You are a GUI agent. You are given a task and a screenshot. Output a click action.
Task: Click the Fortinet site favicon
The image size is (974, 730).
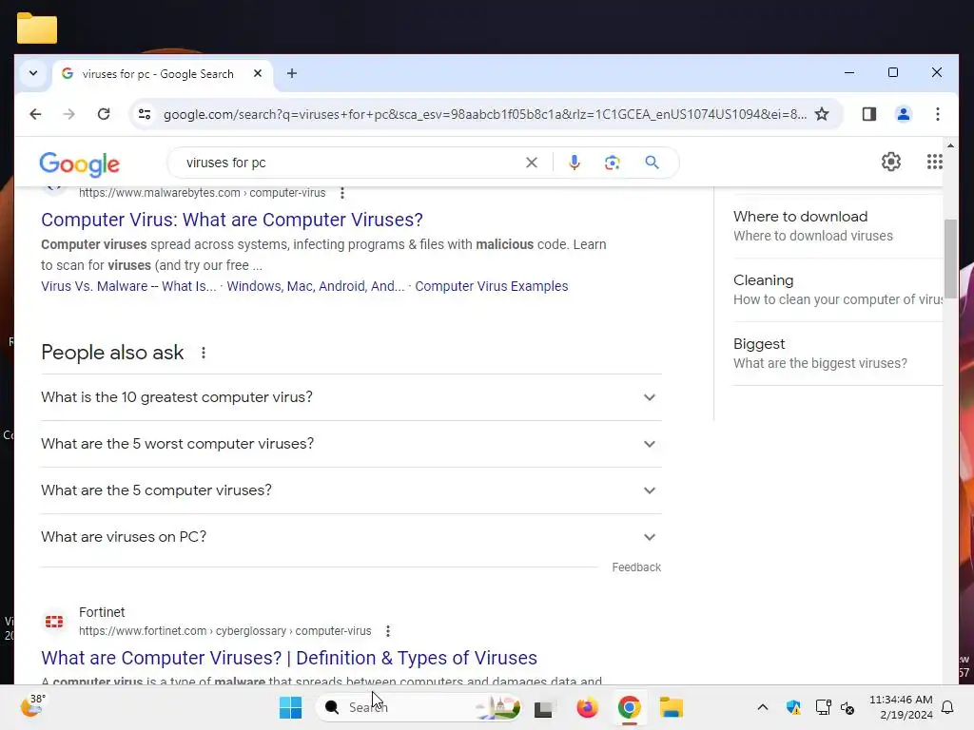pos(54,622)
